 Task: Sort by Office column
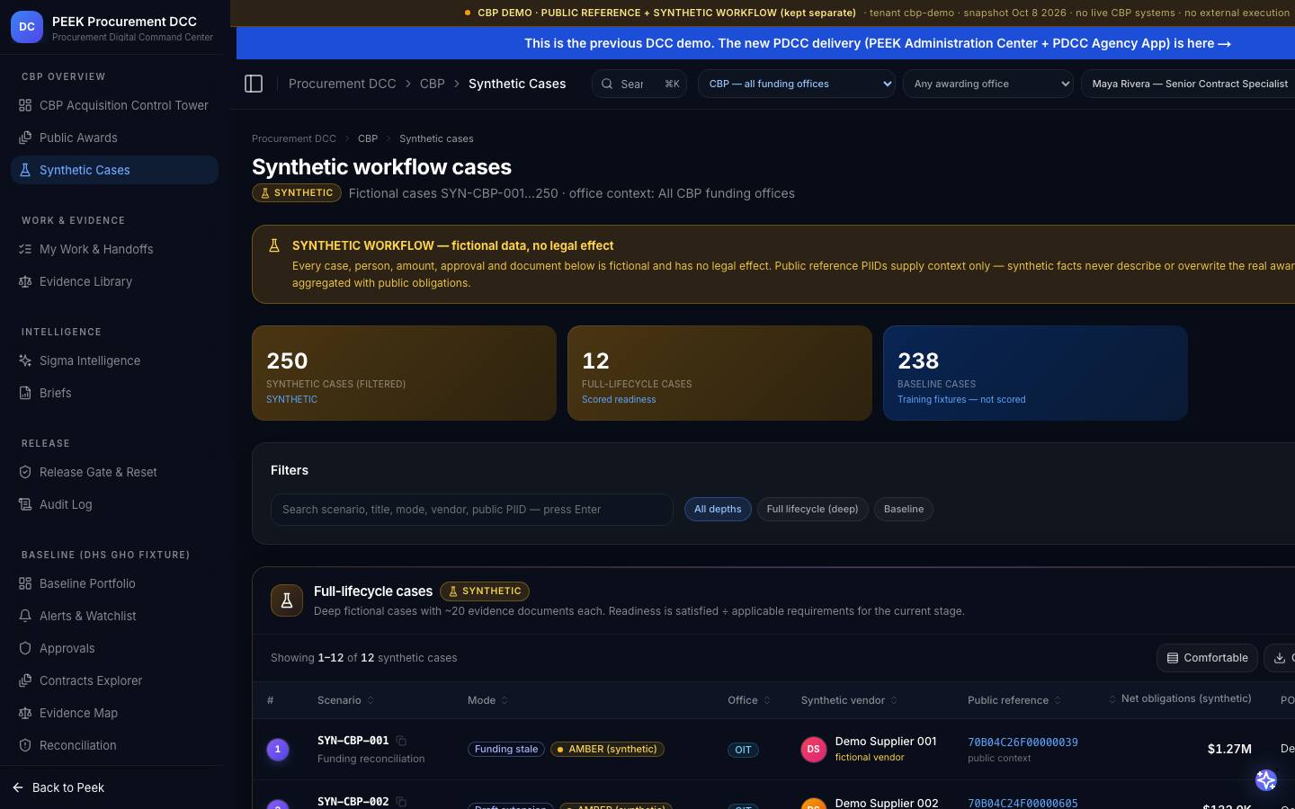(x=749, y=700)
